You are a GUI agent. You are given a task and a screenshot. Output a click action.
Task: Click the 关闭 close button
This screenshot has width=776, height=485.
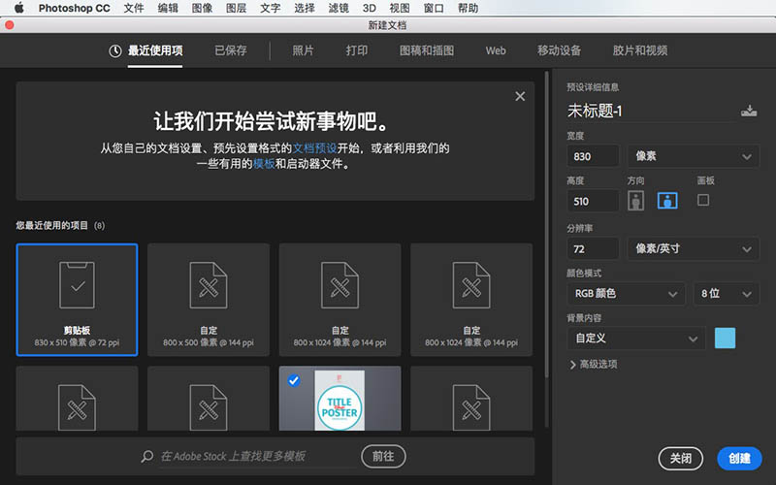click(x=681, y=458)
